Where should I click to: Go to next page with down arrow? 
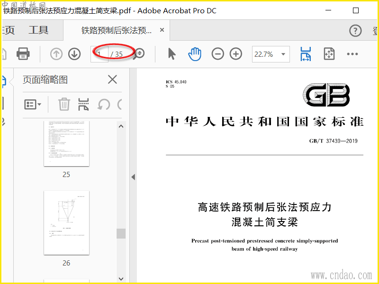[74, 54]
